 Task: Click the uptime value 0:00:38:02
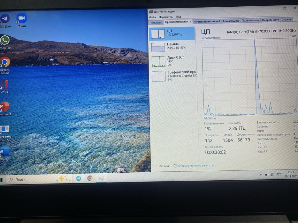[x=215, y=152]
